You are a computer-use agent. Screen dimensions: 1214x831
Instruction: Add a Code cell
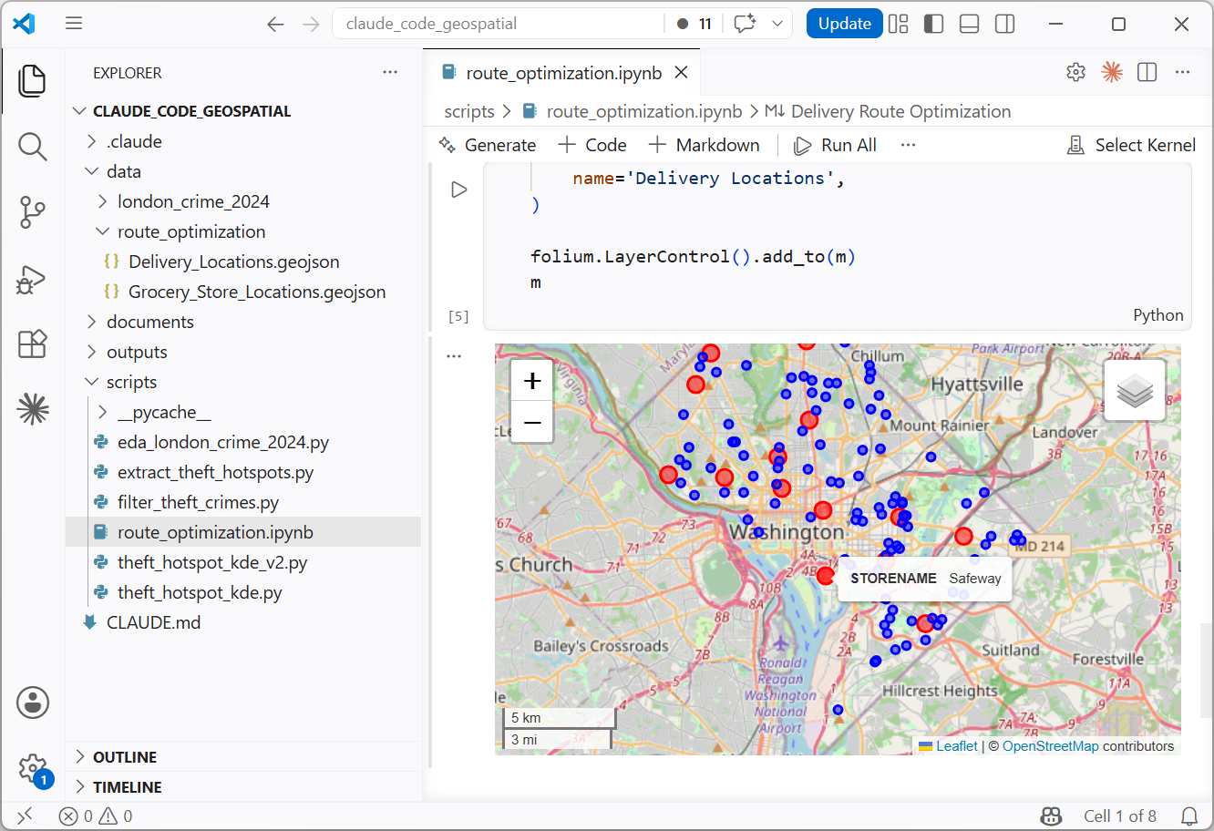(x=592, y=145)
